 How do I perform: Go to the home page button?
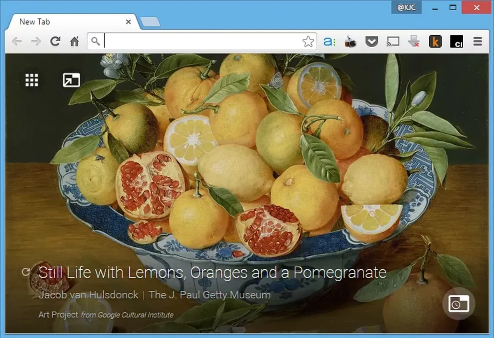pos(75,42)
